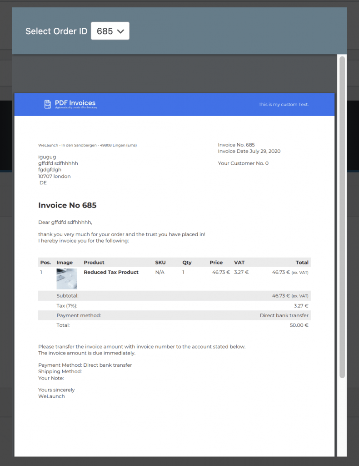Click the Tax (7%) row label
Screen dimensions: 359x466
point(67,306)
